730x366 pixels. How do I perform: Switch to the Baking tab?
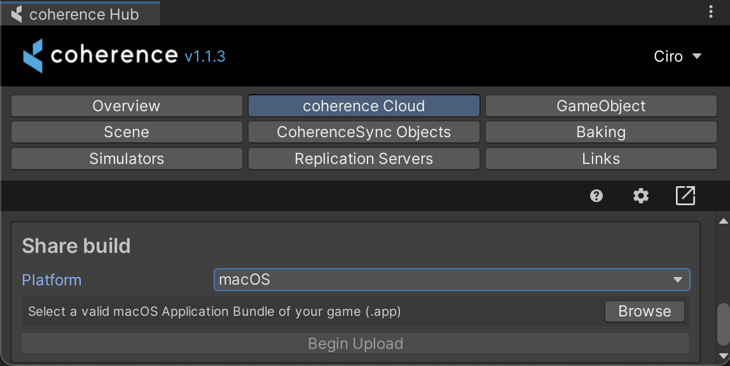click(601, 132)
